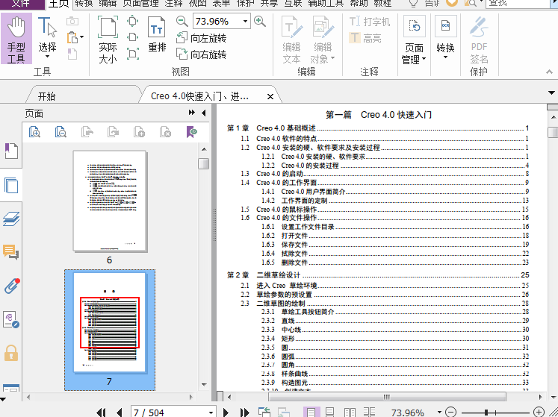Enable facing pages view mode
The image size is (558, 417).
tap(350, 413)
